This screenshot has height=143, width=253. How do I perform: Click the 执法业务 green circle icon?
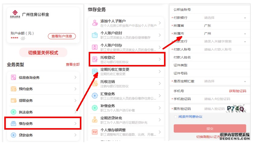coord(13,112)
